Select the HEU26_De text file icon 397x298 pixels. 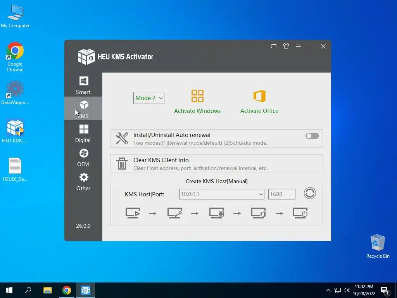point(15,170)
